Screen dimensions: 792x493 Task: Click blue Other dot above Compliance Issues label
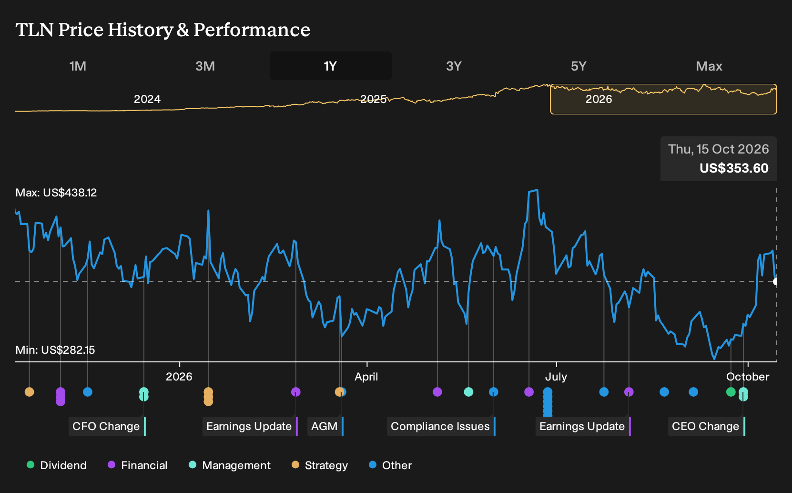(x=494, y=392)
